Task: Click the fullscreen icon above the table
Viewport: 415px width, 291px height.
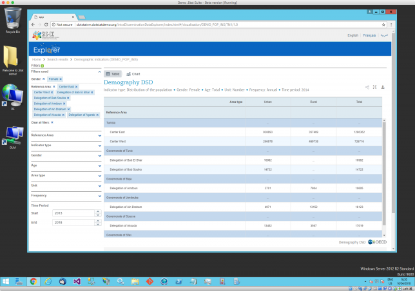Action: pos(375,87)
